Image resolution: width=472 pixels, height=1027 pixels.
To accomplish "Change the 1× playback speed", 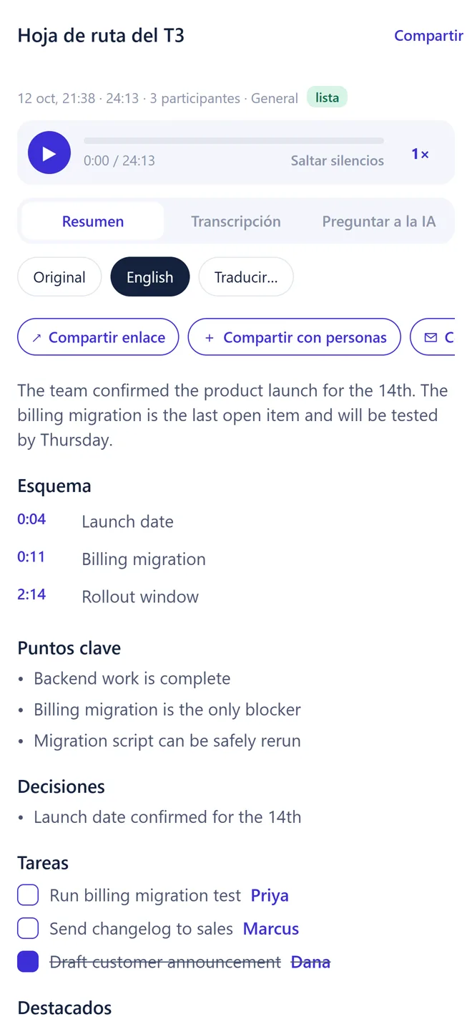I will pos(420,154).
